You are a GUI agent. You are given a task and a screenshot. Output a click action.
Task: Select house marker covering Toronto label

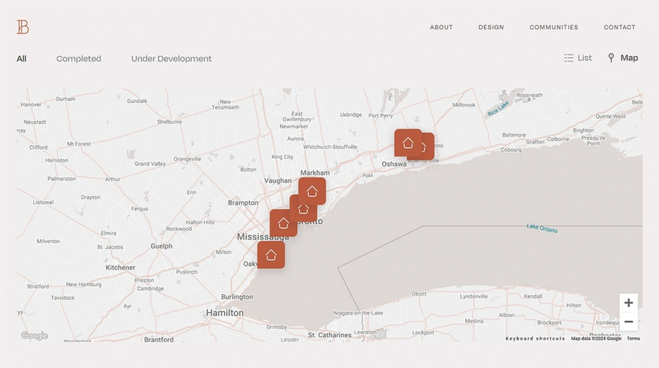302,209
